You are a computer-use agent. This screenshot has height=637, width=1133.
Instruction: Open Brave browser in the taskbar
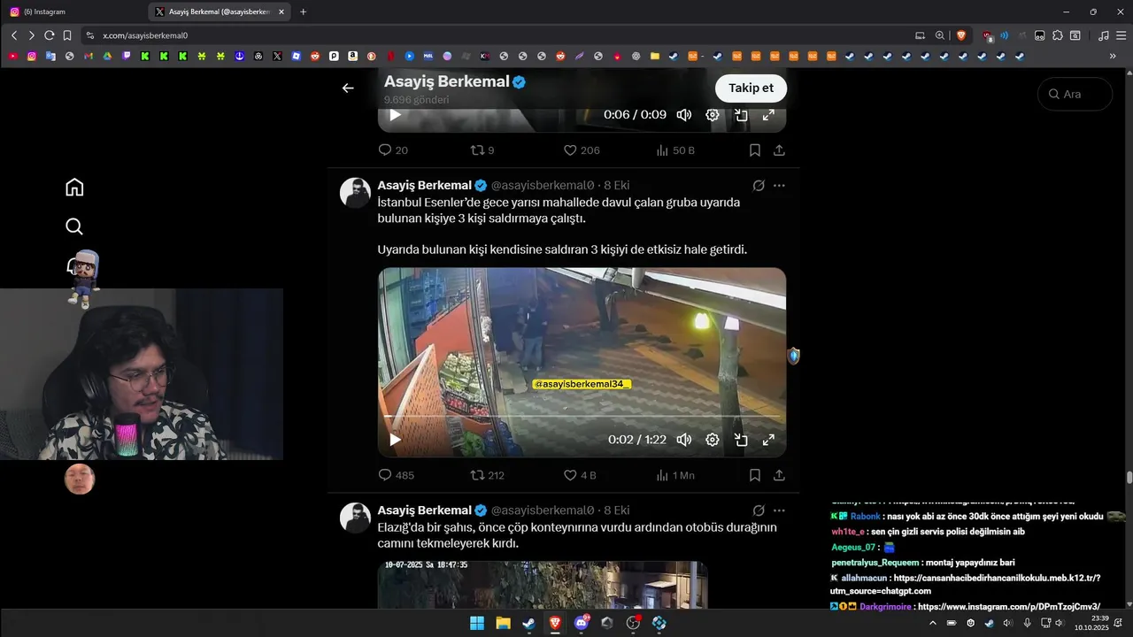(x=555, y=623)
